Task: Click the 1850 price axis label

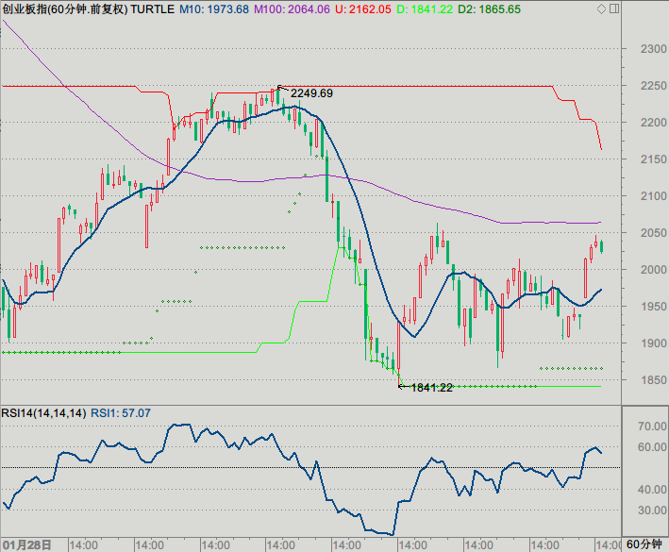Action: [x=653, y=379]
